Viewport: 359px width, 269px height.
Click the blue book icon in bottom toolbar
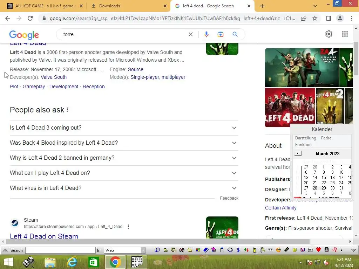(206, 250)
